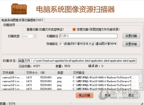144x105 pixels.
Task: Click the 退出 button
Action: tap(131, 95)
